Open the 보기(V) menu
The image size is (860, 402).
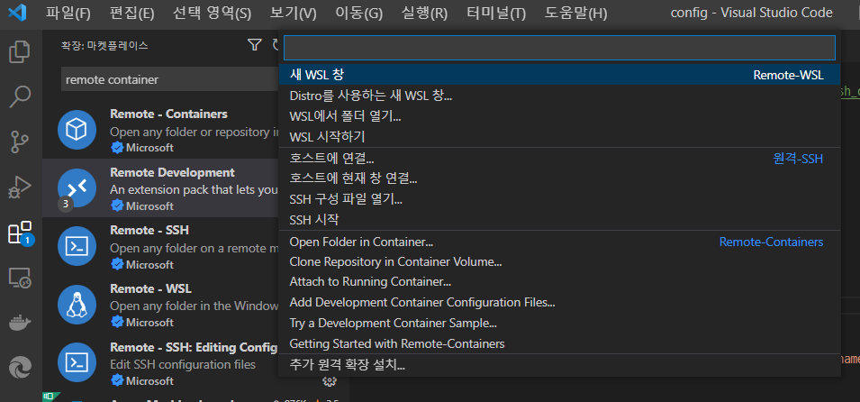pos(293,14)
